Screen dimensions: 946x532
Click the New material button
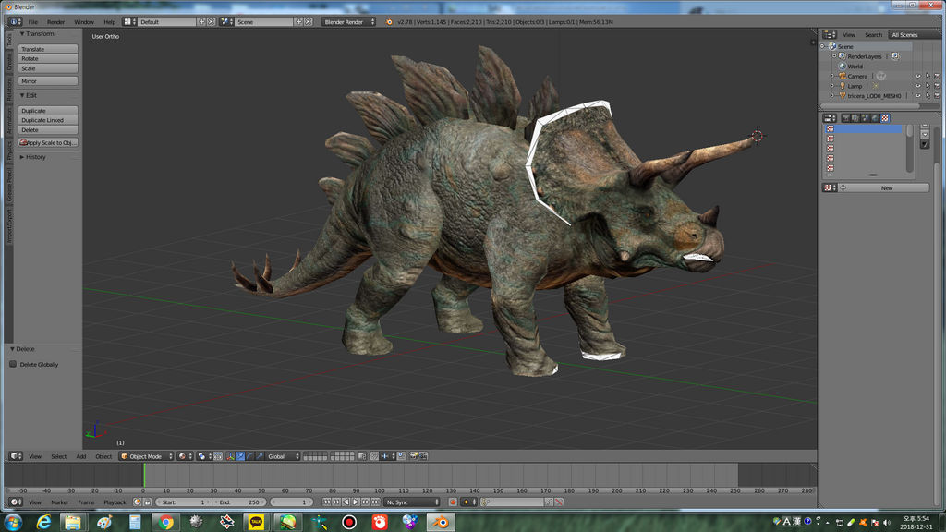(x=885, y=187)
